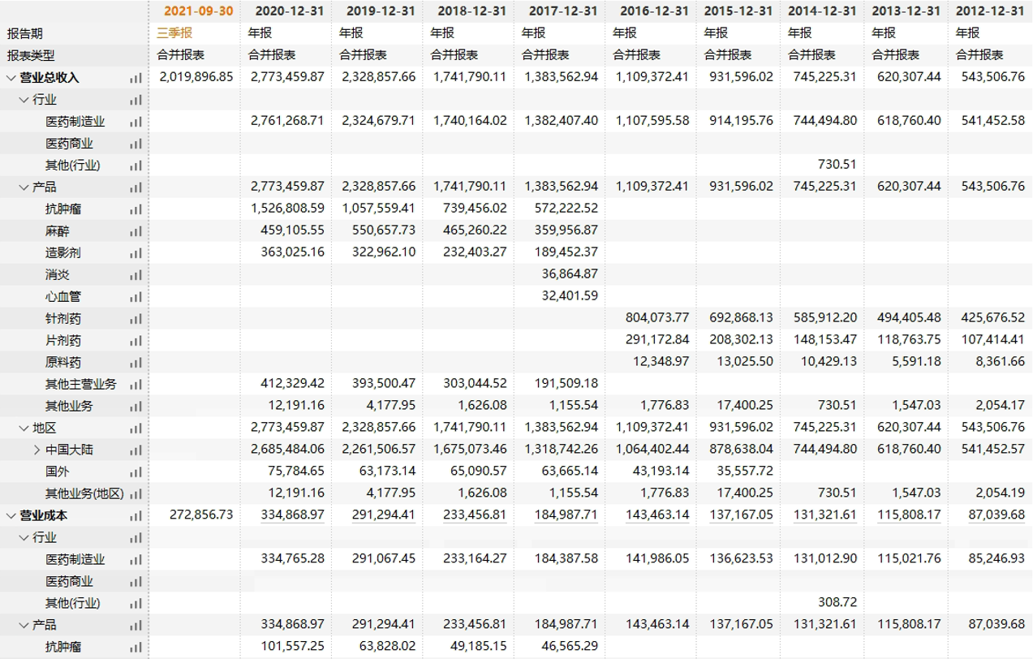This screenshot has width=1033, height=659.
Task: Open the trend chart icon for 片剂药
Action: click(136, 341)
